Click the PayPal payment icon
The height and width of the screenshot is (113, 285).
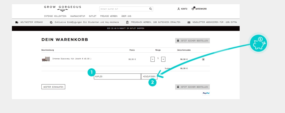click(x=206, y=93)
